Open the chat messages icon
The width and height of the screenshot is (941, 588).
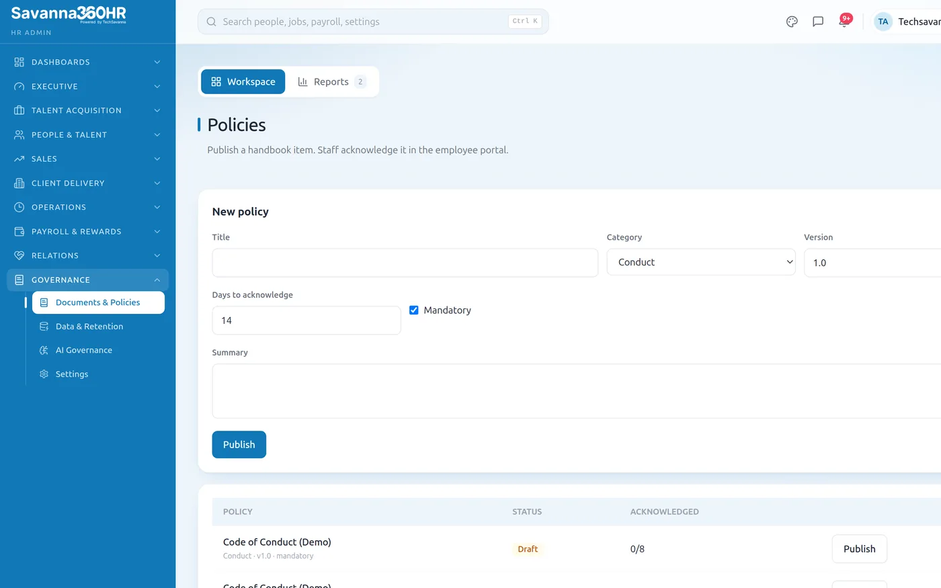tap(818, 22)
